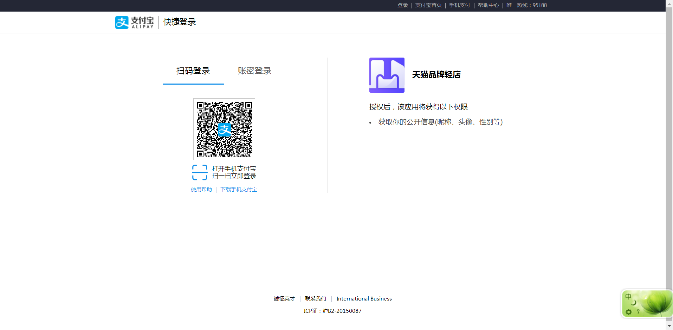Screen dimensions: 673x330
Task: Open the 联系我们 footer link
Action: [x=316, y=299]
